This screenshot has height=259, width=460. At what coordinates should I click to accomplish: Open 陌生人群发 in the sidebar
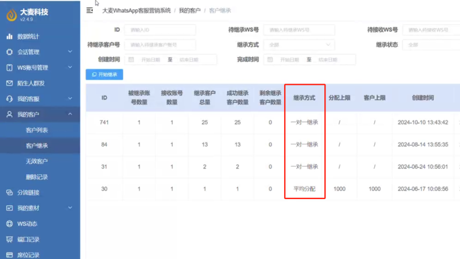[x=40, y=83]
